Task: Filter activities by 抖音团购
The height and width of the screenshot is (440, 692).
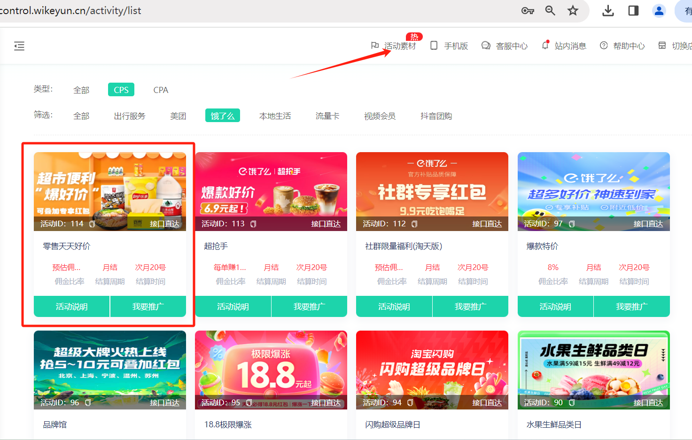Action: click(436, 116)
